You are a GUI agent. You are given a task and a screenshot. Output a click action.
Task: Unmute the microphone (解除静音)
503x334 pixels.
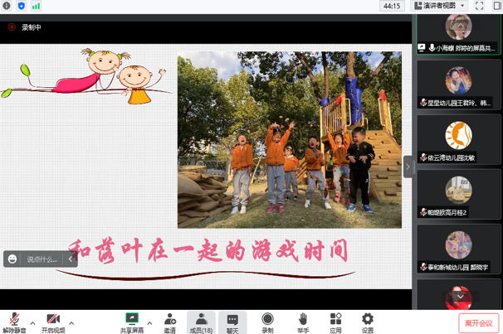pyautogui.click(x=13, y=320)
